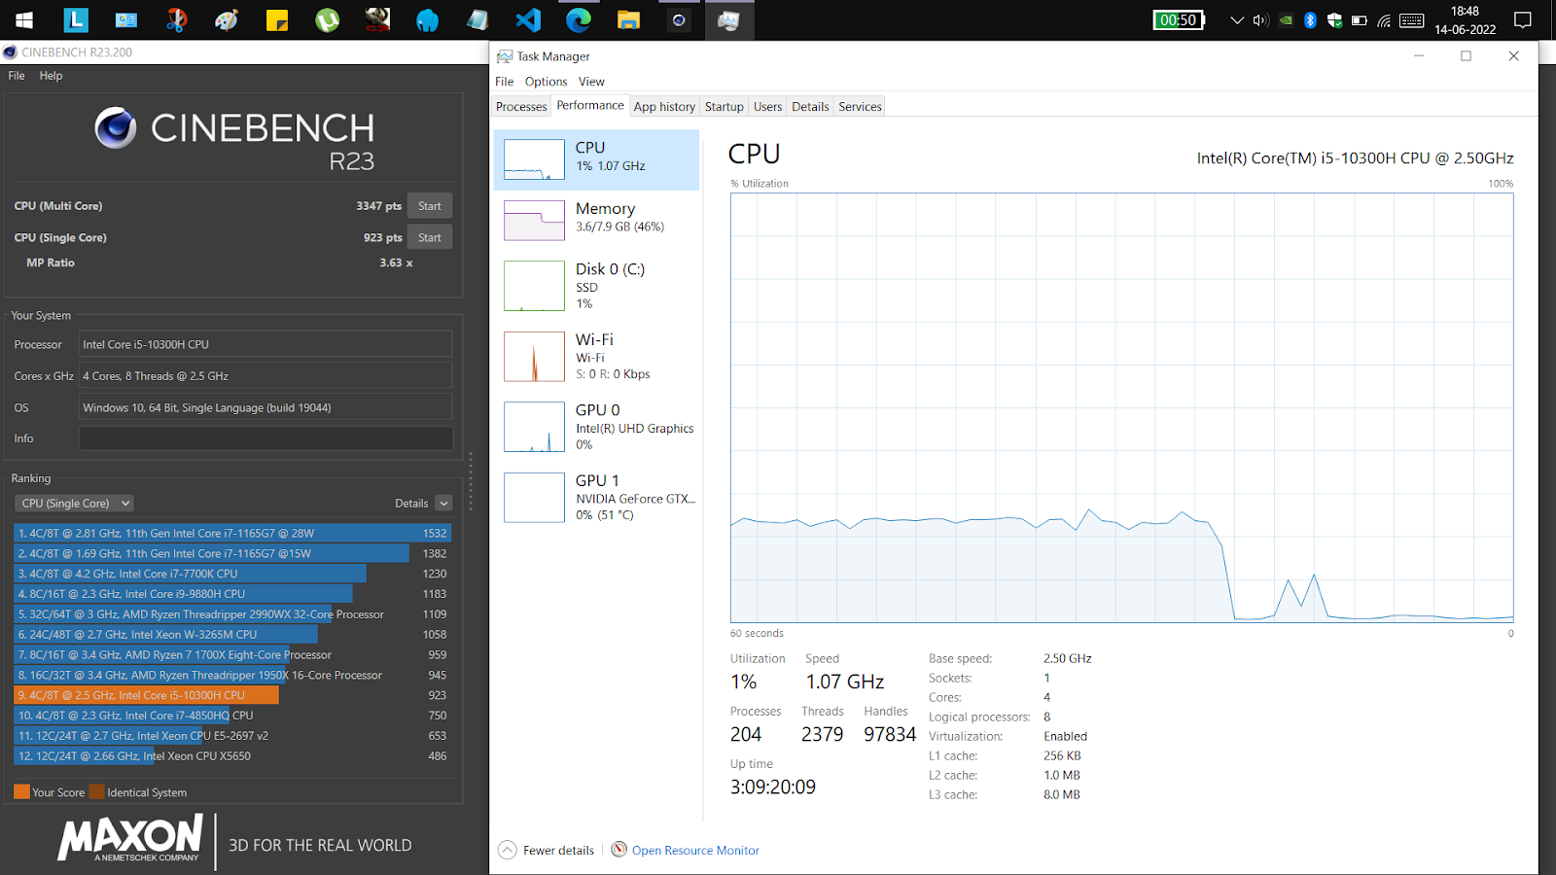The height and width of the screenshot is (875, 1556).
Task: Open the Bluetooth tray icon
Action: [x=1310, y=19]
